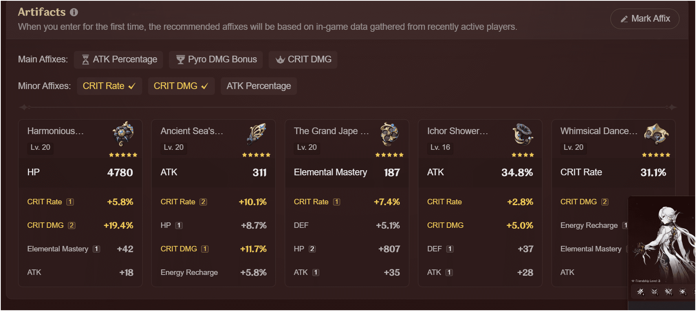The width and height of the screenshot is (696, 311).
Task: Click the Ancient Sea's feather artifact icon
Action: (x=256, y=133)
